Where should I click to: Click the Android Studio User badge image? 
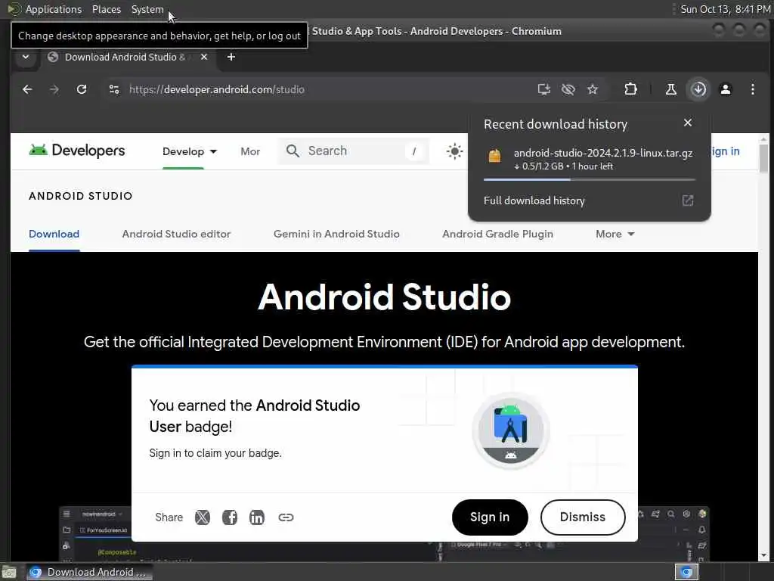(x=510, y=430)
